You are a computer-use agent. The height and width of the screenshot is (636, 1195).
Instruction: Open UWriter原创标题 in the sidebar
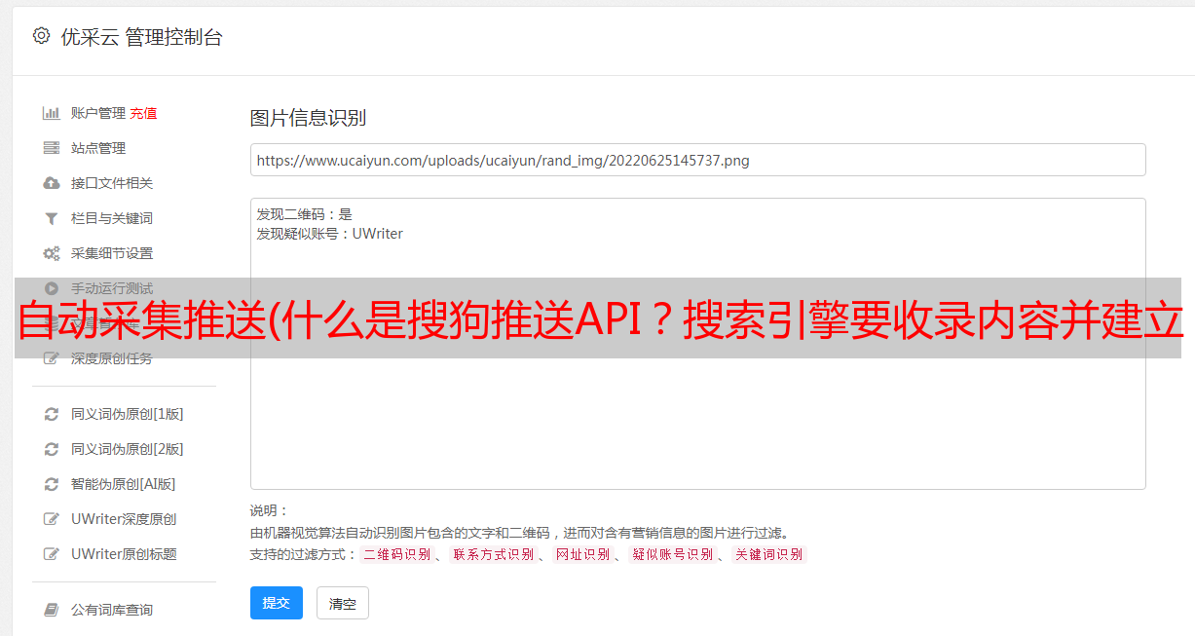124,554
